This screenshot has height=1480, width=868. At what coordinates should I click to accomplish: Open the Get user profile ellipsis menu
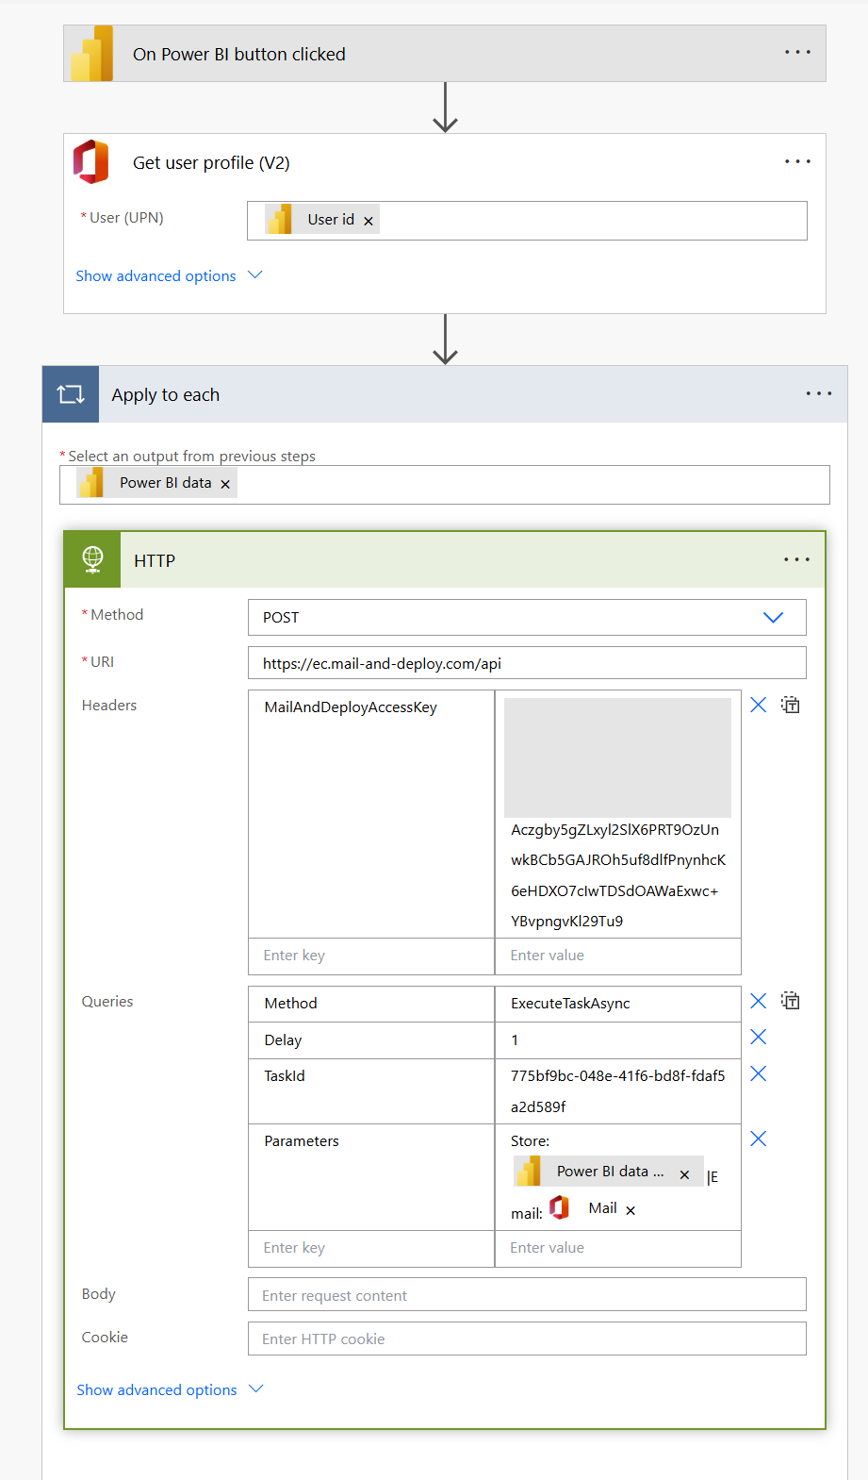(797, 161)
